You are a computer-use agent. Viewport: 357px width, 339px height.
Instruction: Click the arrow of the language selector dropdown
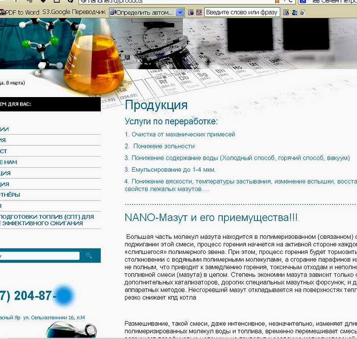(x=180, y=13)
